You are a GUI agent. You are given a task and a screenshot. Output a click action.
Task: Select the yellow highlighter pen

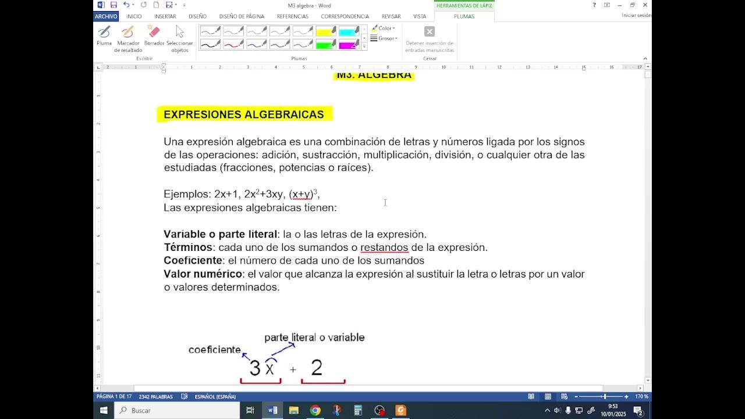coord(326,31)
